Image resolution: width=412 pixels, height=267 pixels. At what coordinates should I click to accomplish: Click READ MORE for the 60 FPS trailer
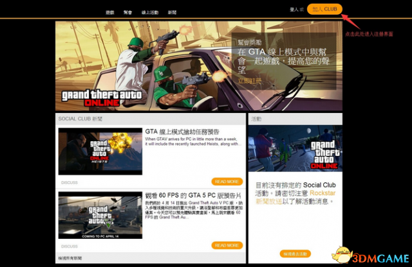(x=227, y=245)
